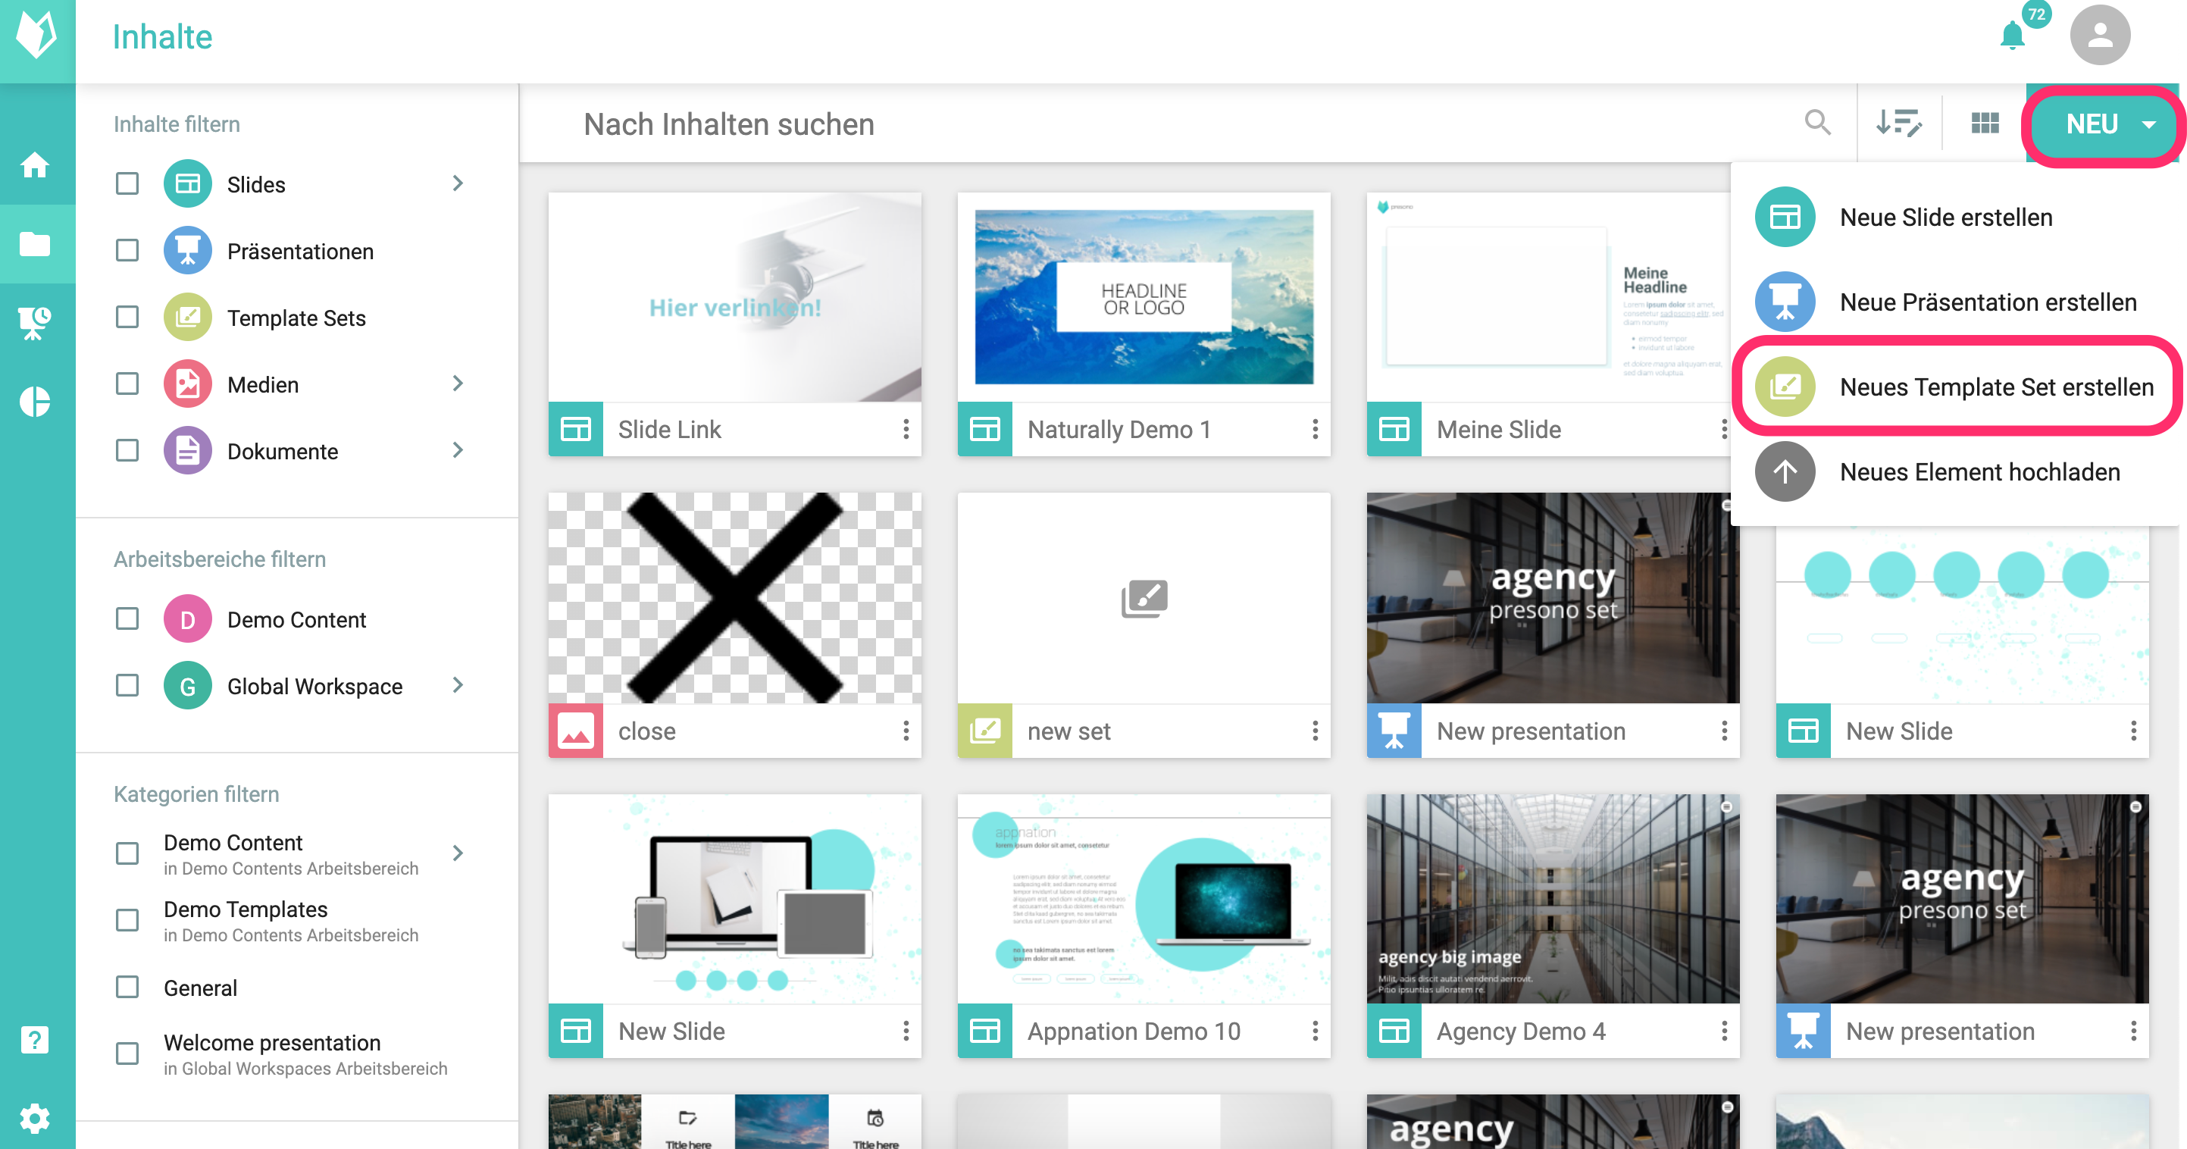Select Neues Template Set erstellen
2187x1149 pixels.
click(1995, 387)
